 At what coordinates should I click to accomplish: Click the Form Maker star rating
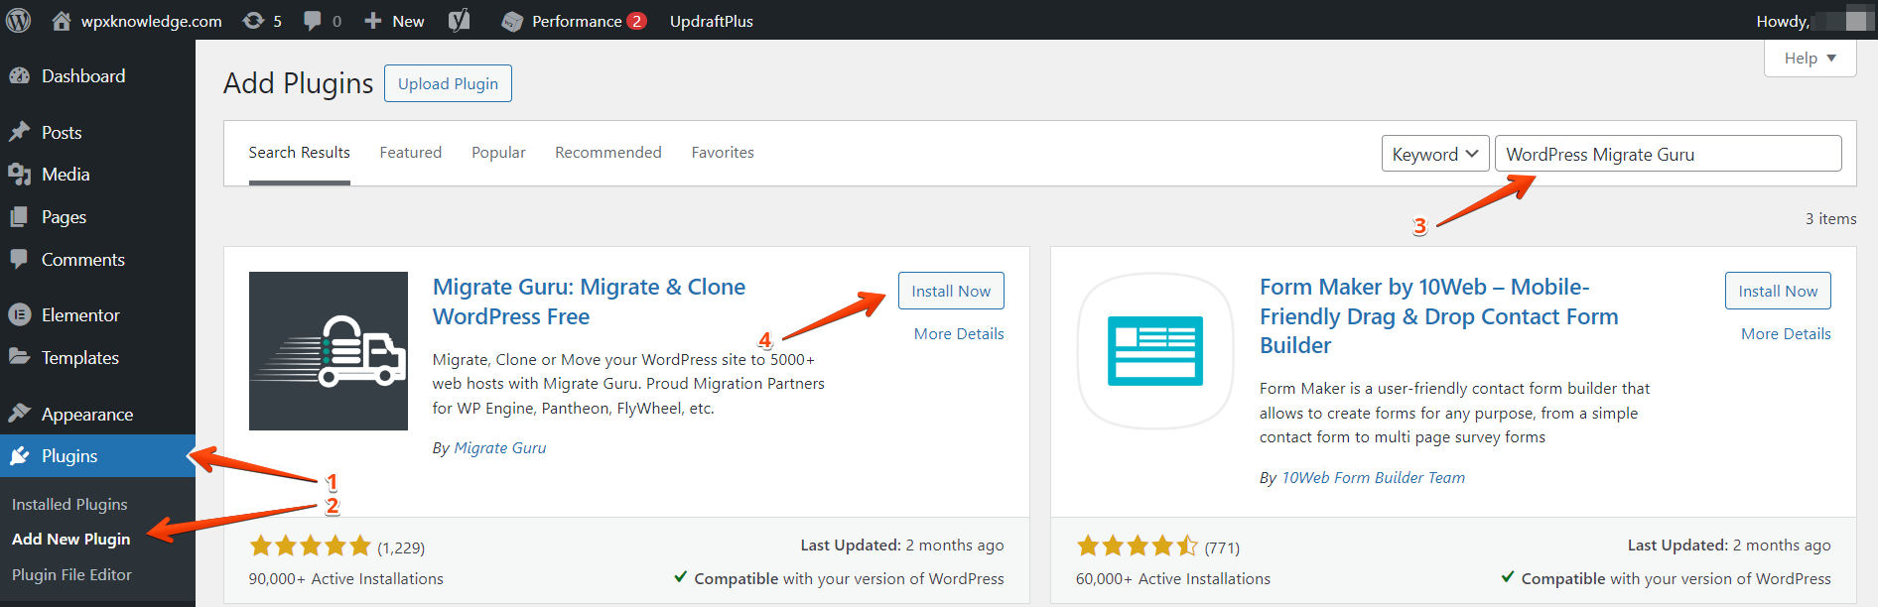coord(1137,546)
